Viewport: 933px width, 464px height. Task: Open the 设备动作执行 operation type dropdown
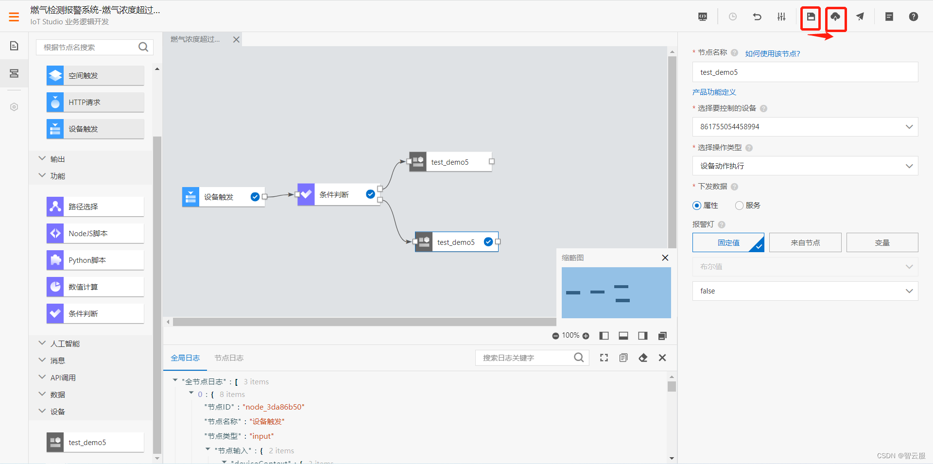(805, 166)
